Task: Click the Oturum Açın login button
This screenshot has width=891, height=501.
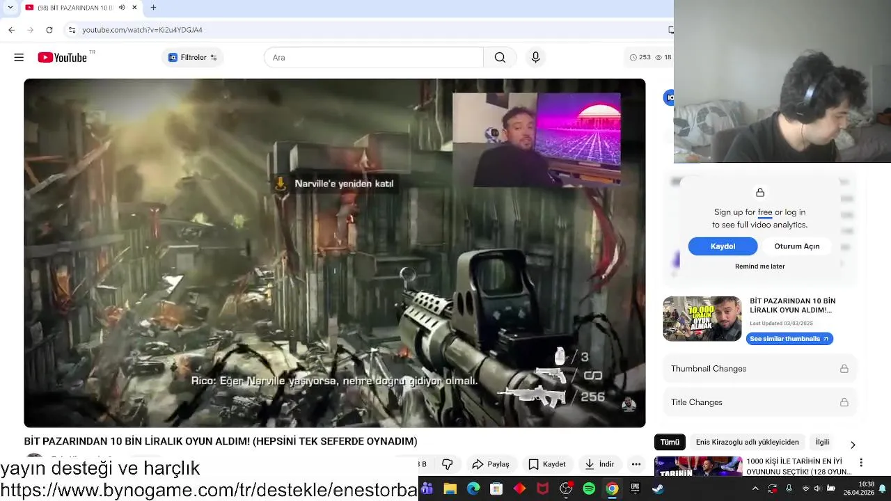Action: (x=797, y=246)
